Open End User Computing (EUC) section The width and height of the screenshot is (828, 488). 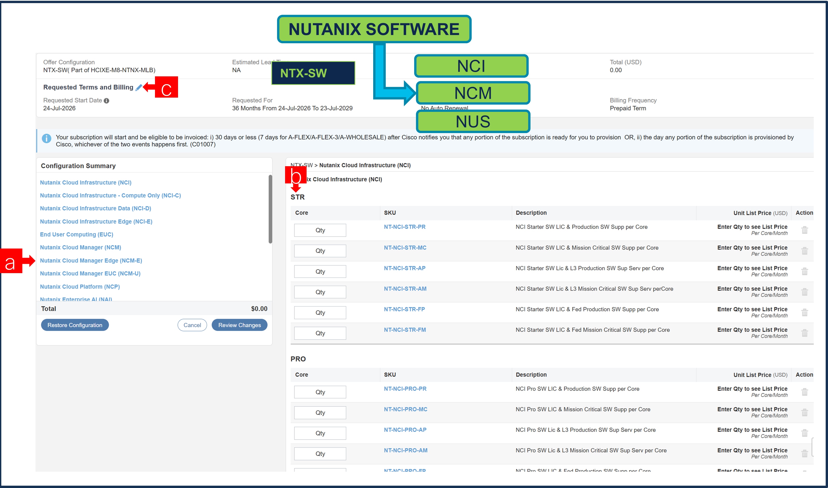coord(76,235)
